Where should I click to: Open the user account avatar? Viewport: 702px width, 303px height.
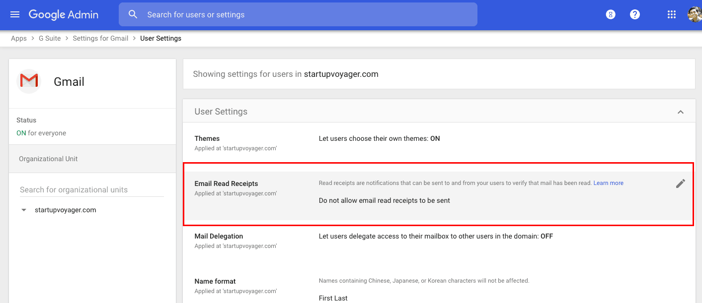[694, 14]
